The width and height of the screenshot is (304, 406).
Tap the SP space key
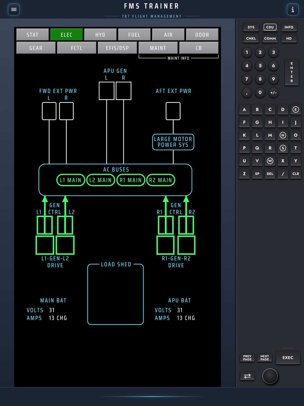pos(257,174)
